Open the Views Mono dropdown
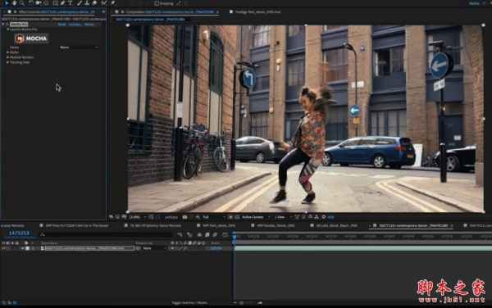The width and height of the screenshot is (492, 308). tap(79, 48)
